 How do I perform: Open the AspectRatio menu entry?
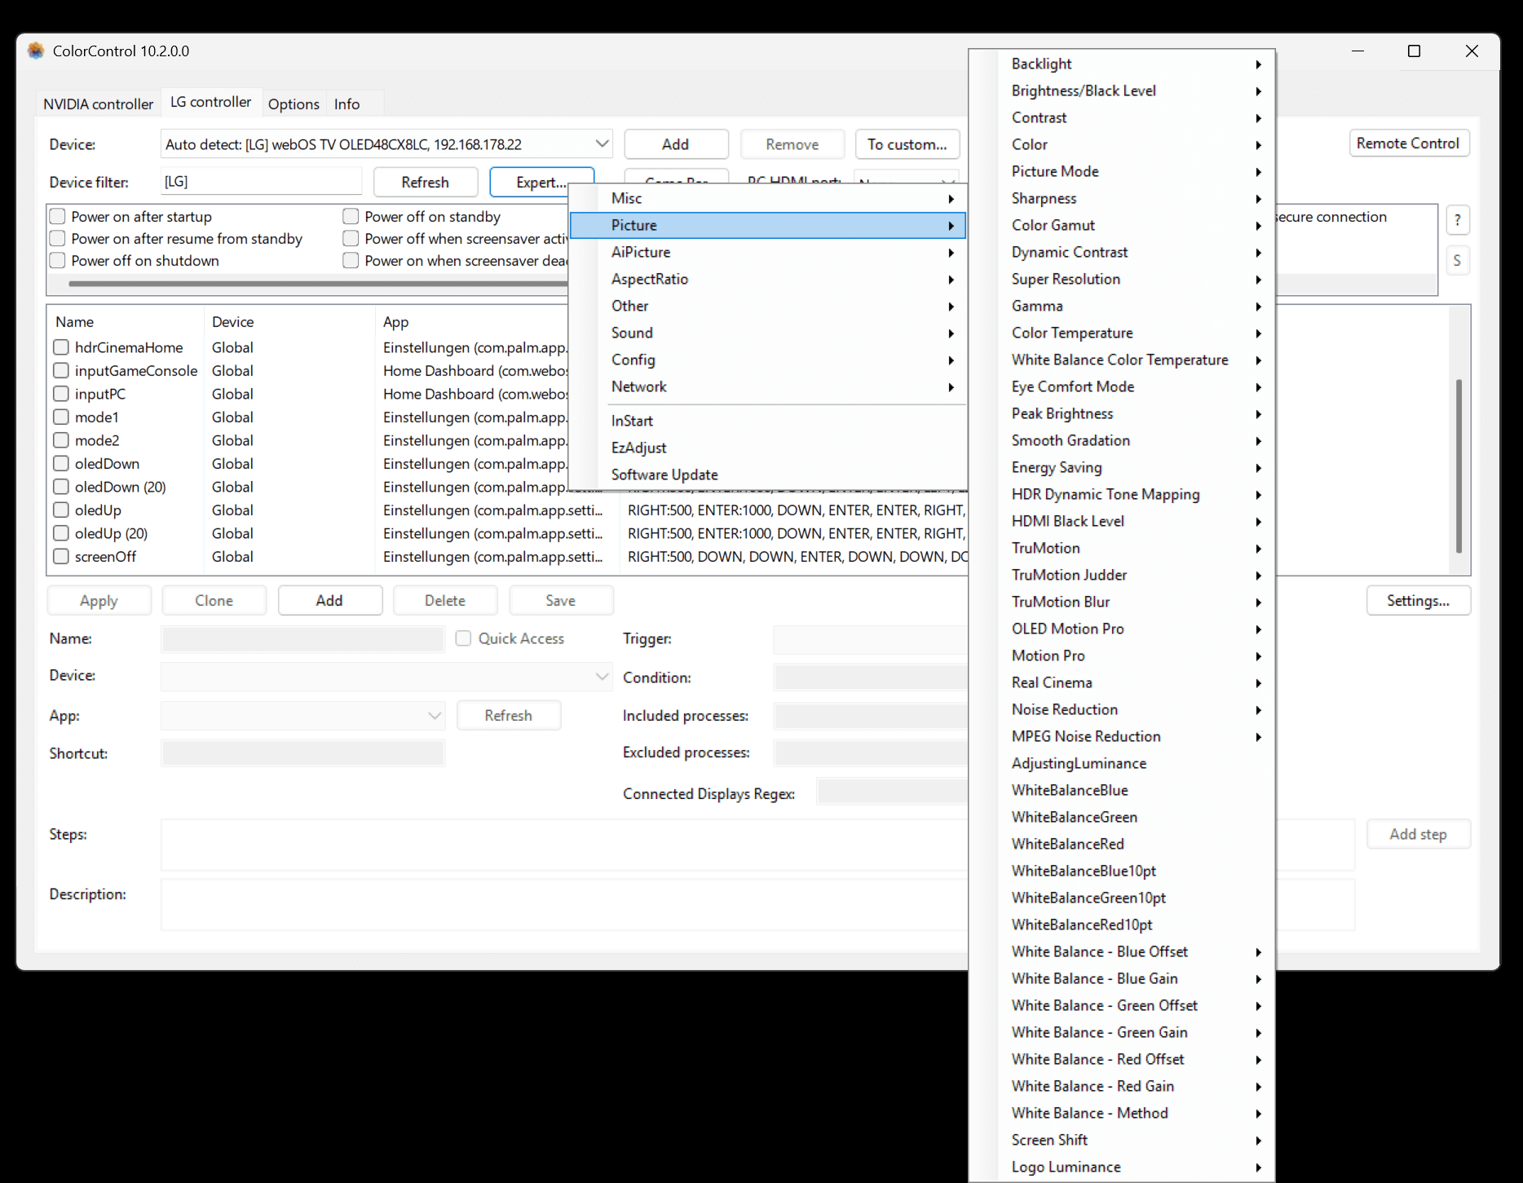coord(768,279)
